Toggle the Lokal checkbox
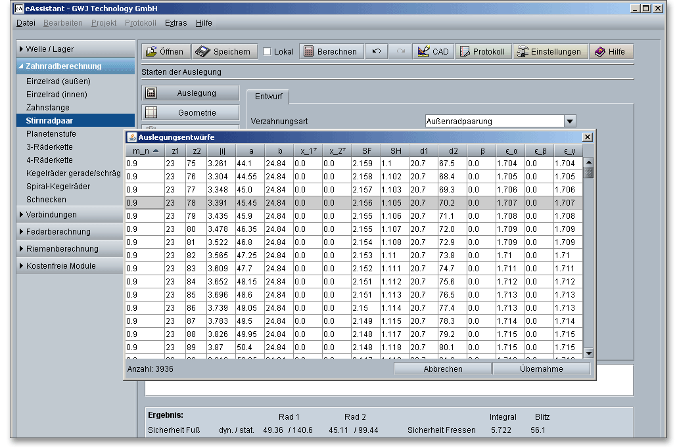The image size is (677, 448). 267,52
